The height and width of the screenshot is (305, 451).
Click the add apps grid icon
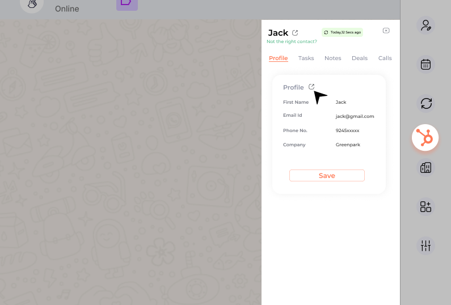(425, 207)
